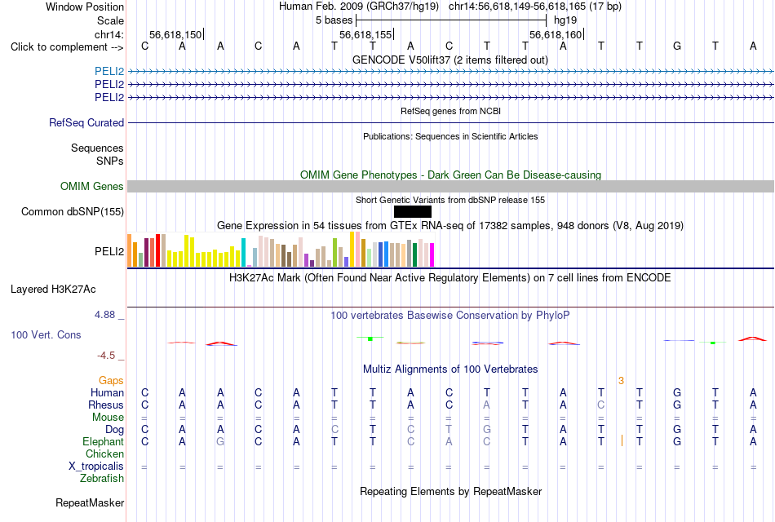This screenshot has height=522, width=775.
Task: Click the 100 vertebrates Basewise Conservation by PhyloP title
Action: click(450, 316)
